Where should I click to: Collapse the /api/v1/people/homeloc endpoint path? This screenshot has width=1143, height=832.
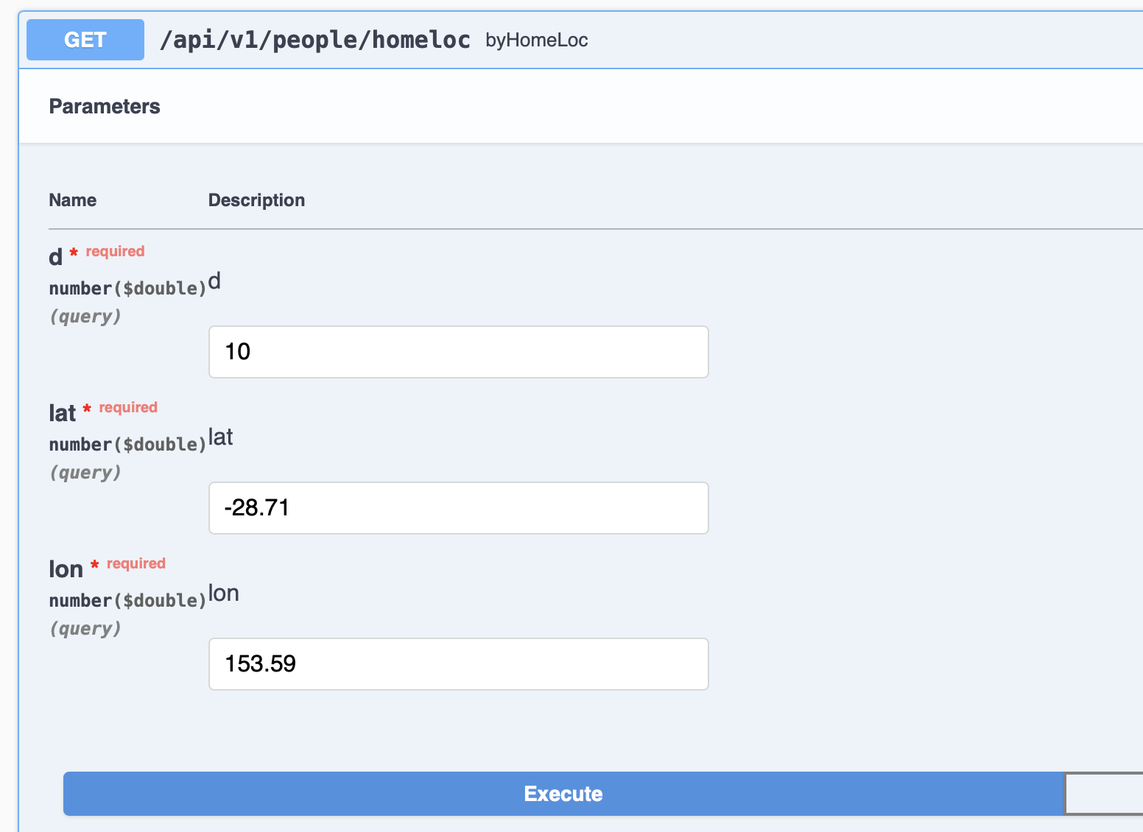tap(315, 40)
